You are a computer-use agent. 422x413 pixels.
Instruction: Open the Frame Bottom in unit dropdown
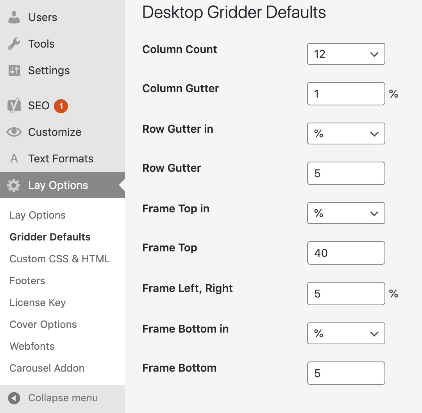[x=346, y=333]
